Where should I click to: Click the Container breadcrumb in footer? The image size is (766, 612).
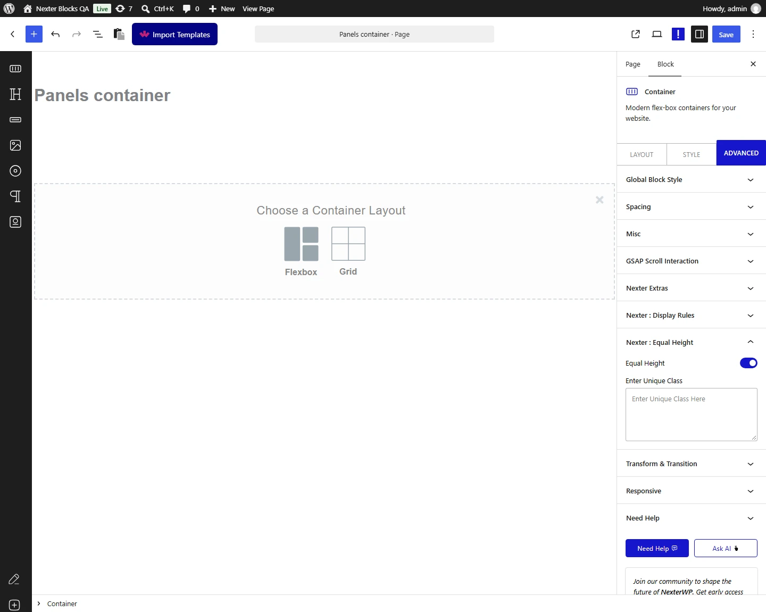62,603
